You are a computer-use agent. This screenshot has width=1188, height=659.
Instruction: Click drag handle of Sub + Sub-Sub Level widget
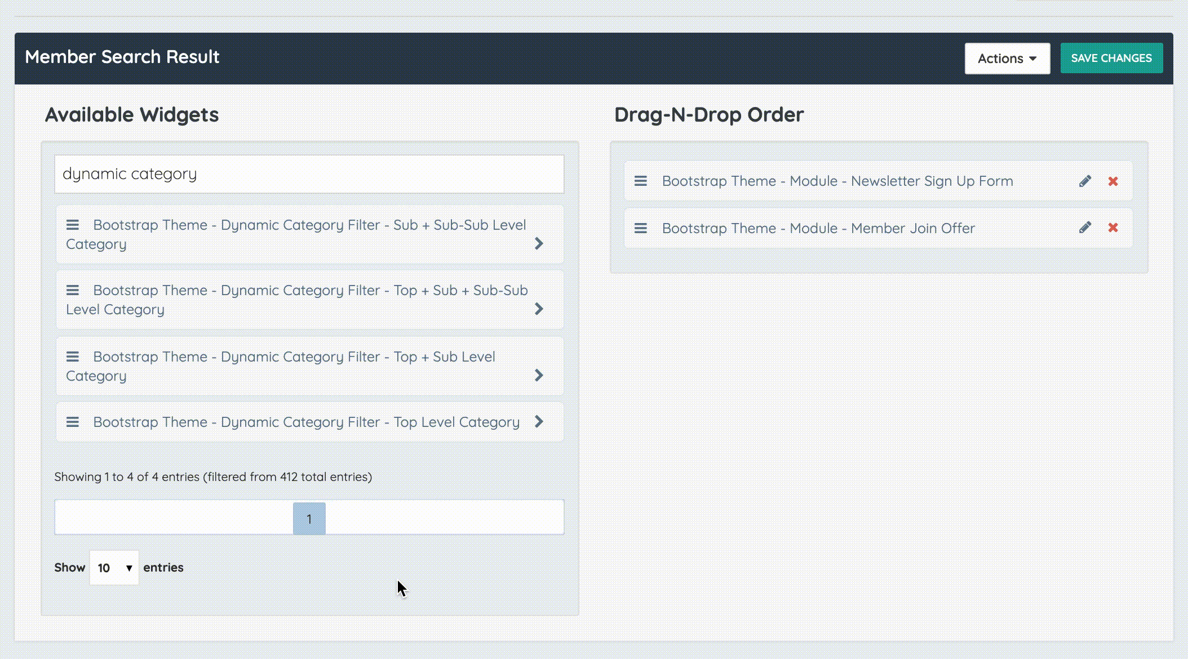(x=73, y=225)
